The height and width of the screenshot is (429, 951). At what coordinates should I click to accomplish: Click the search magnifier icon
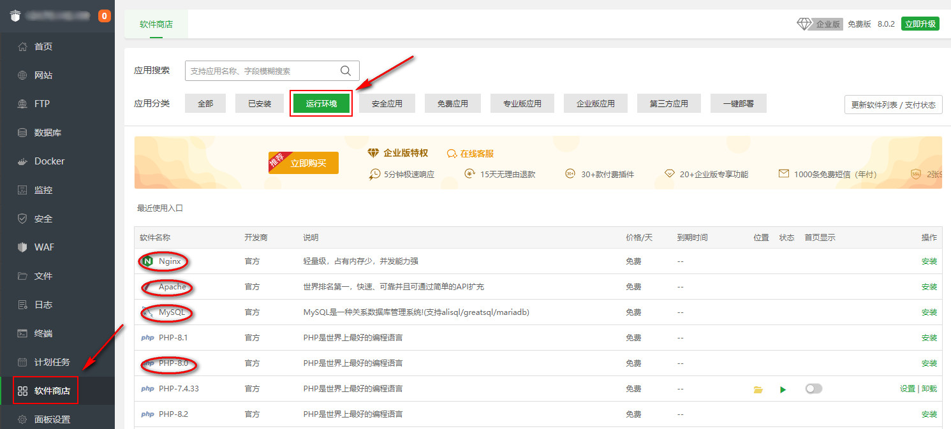346,71
